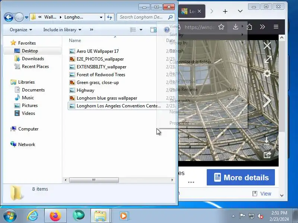
Task: Open Downloads in Favorites
Action: [33, 59]
